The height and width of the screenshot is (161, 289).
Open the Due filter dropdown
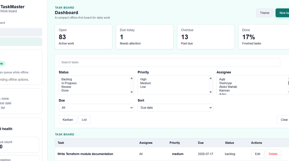tap(96, 107)
